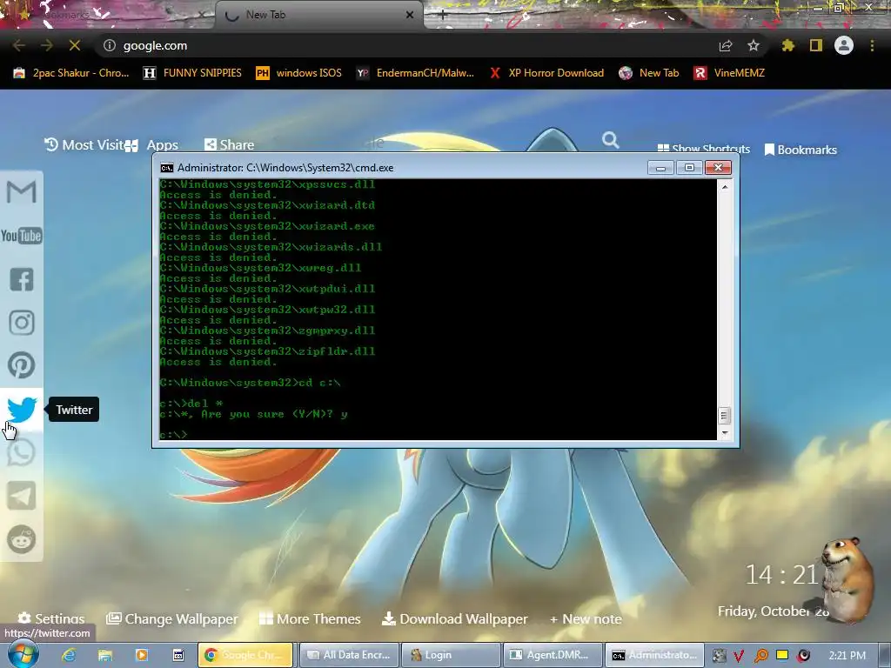Open Bookmarks on new tab page
Image resolution: width=891 pixels, height=668 pixels.
(x=801, y=150)
